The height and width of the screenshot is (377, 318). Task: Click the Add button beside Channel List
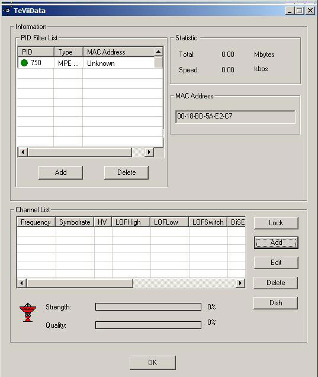(x=276, y=242)
